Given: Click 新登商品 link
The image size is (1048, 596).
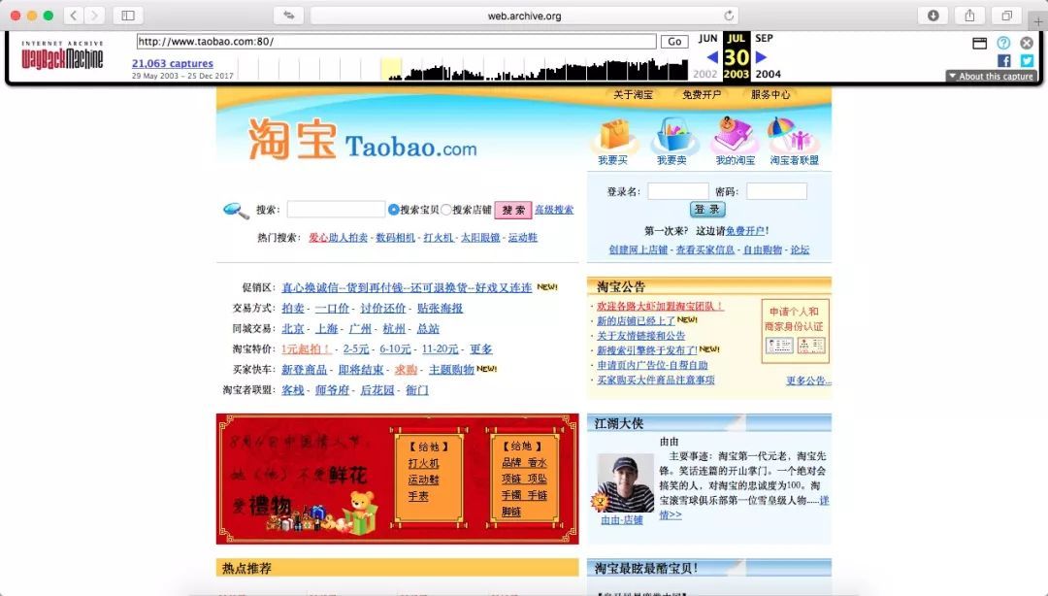Looking at the screenshot, I should pos(304,369).
